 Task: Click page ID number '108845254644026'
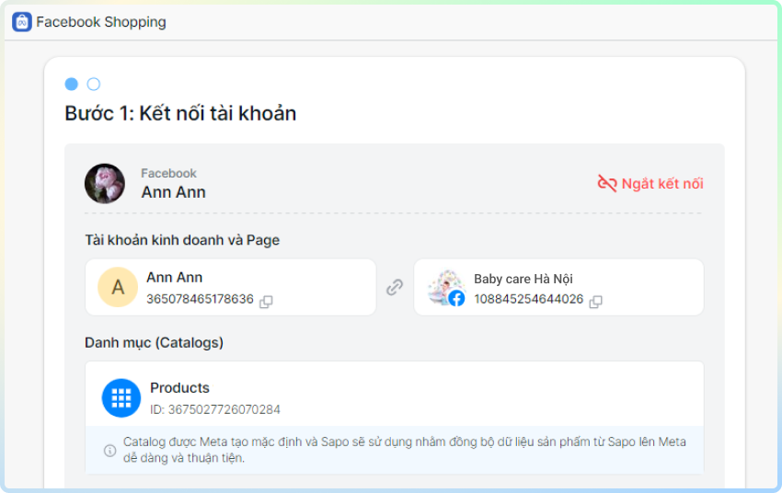pos(529,299)
